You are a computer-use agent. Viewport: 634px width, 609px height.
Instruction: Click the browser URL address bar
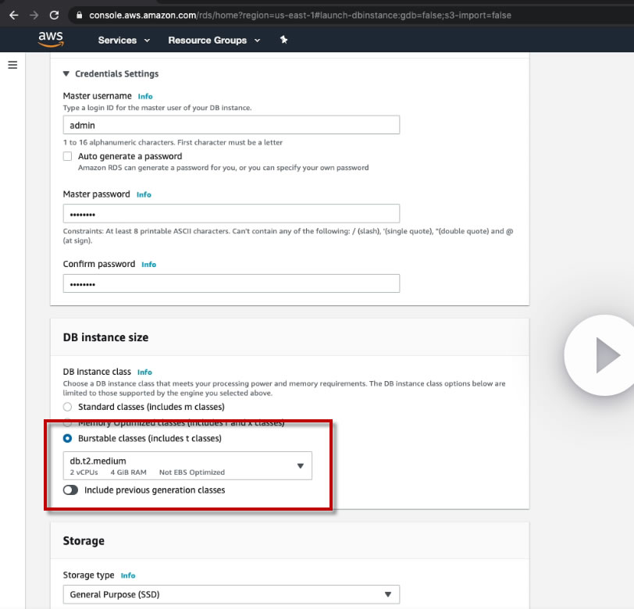point(300,16)
